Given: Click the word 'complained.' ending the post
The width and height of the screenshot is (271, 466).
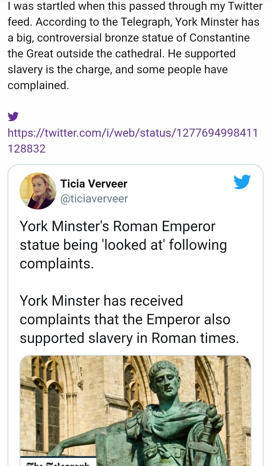Looking at the screenshot, I should coord(38,85).
